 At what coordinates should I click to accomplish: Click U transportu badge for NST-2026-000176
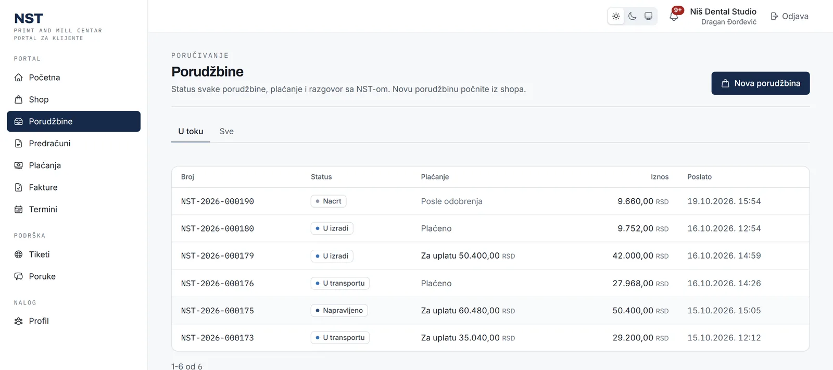tap(340, 284)
